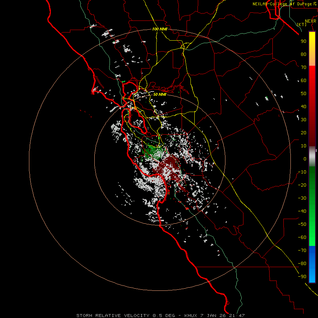Screen dimensions: 318x318
Task: Click the -90 value on the velocity scale
Action: click(302, 277)
